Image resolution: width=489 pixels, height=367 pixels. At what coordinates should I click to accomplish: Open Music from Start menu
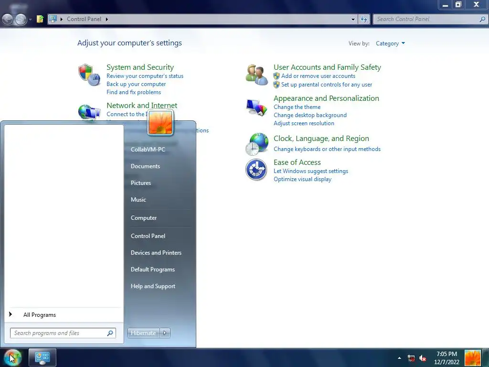pyautogui.click(x=138, y=200)
